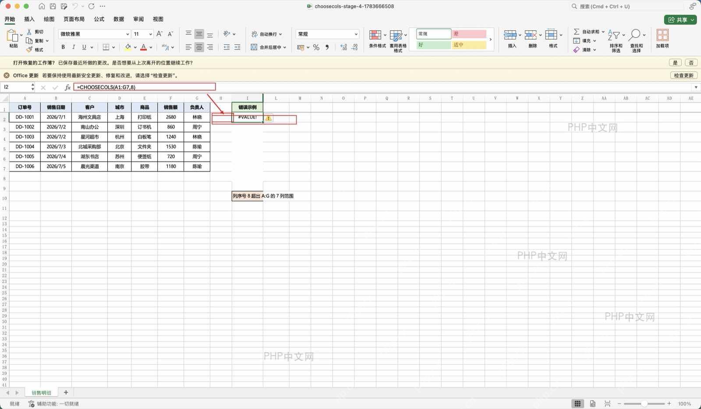Switch to Normal view in status bar
This screenshot has height=409, width=701.
(577, 403)
